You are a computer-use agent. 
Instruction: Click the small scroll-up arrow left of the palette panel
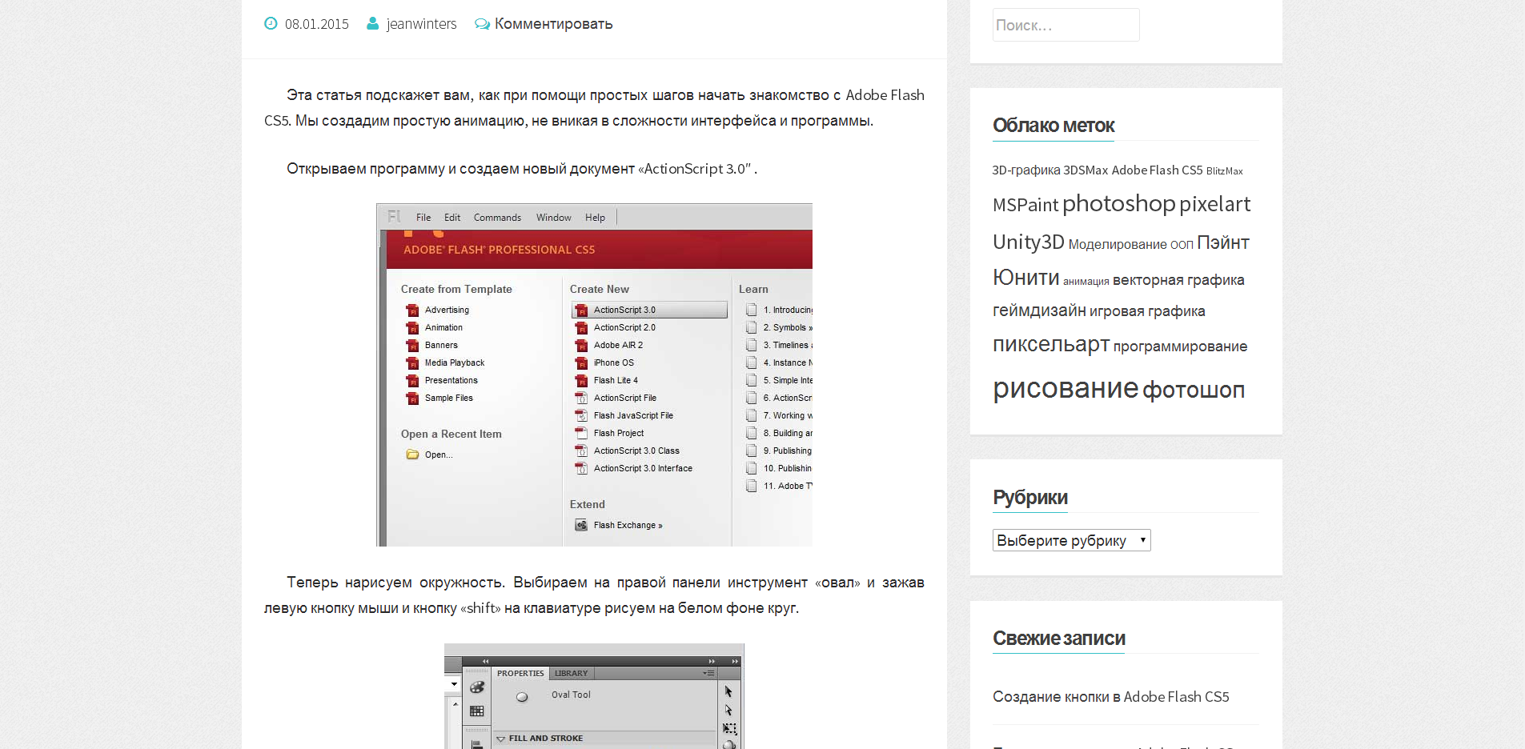pos(455,704)
